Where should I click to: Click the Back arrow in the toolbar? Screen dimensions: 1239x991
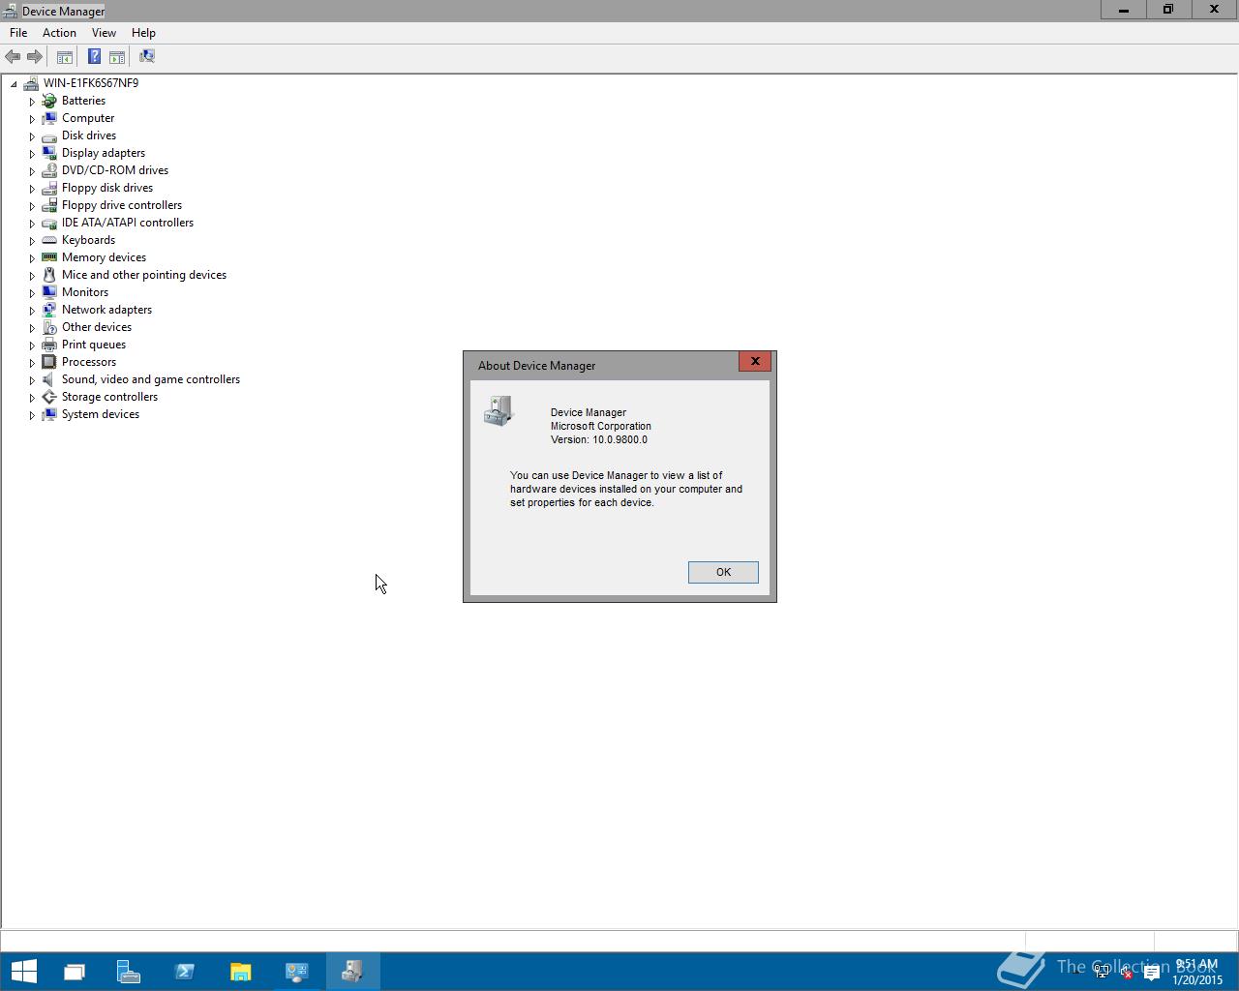click(13, 56)
